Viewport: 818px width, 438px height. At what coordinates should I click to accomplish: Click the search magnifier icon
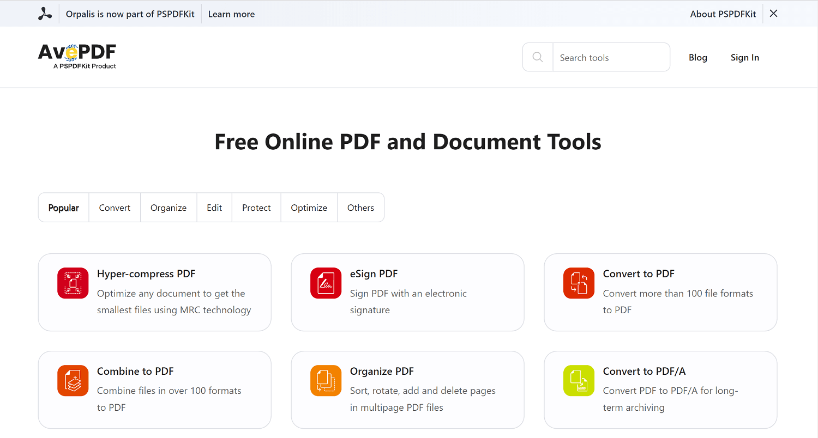tap(537, 57)
